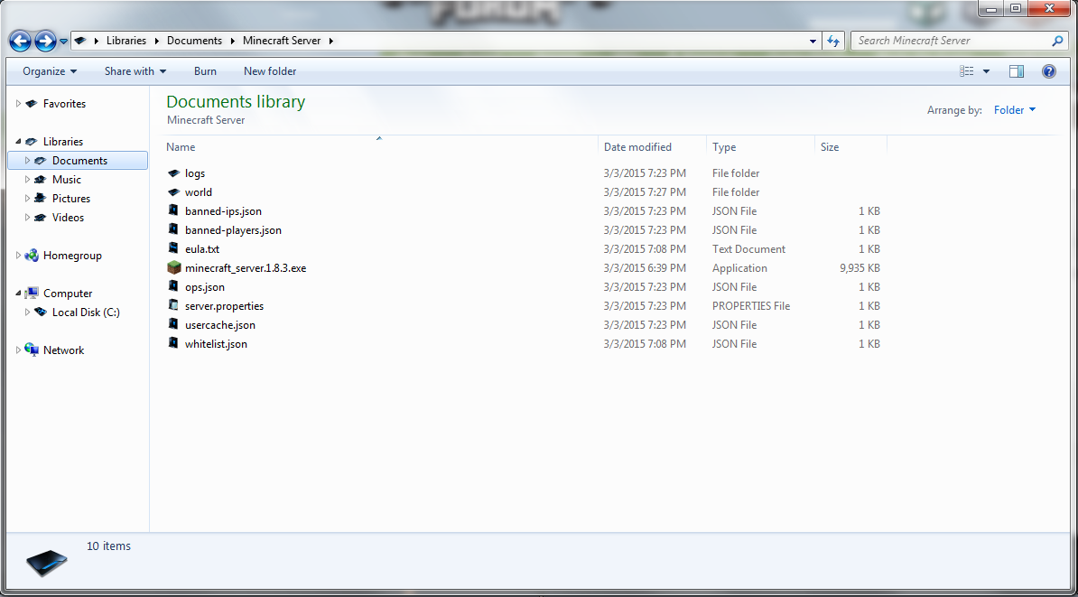Click the Forward navigation arrow
Image resolution: width=1078 pixels, height=597 pixels.
click(x=44, y=42)
